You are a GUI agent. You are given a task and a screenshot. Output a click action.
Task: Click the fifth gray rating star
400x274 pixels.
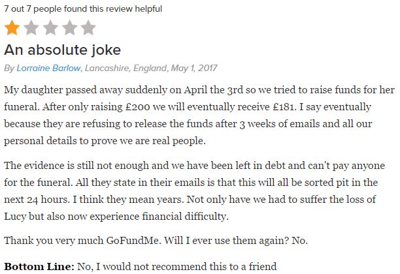(88, 28)
